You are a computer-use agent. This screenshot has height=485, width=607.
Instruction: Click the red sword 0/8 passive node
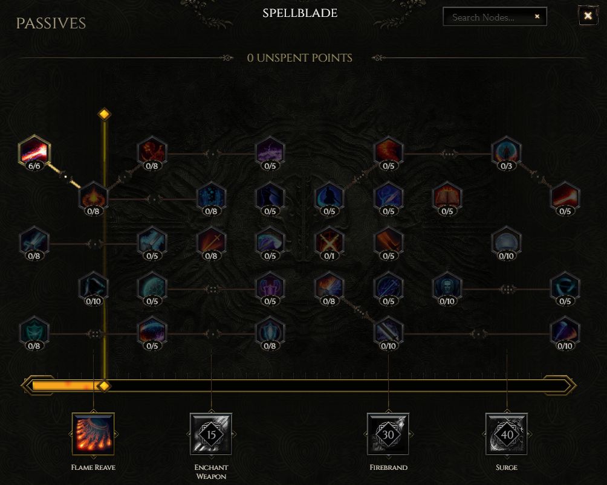coord(211,243)
